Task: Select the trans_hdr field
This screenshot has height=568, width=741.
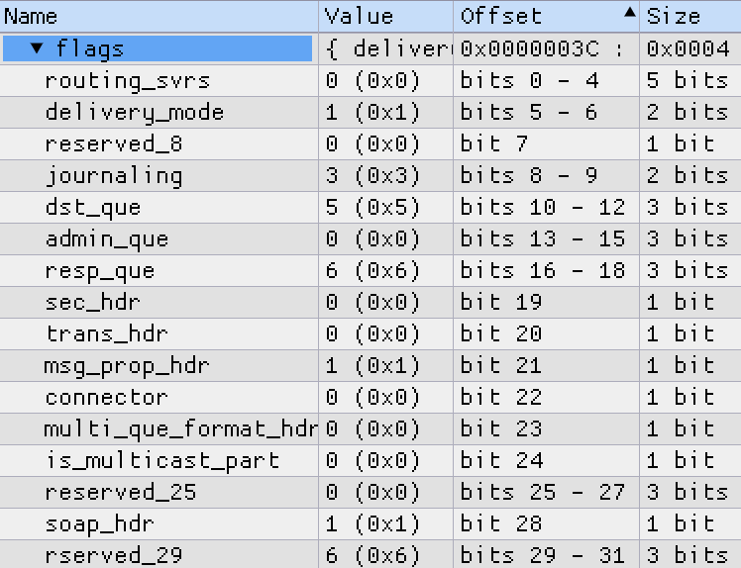Action: pyautogui.click(x=370, y=333)
